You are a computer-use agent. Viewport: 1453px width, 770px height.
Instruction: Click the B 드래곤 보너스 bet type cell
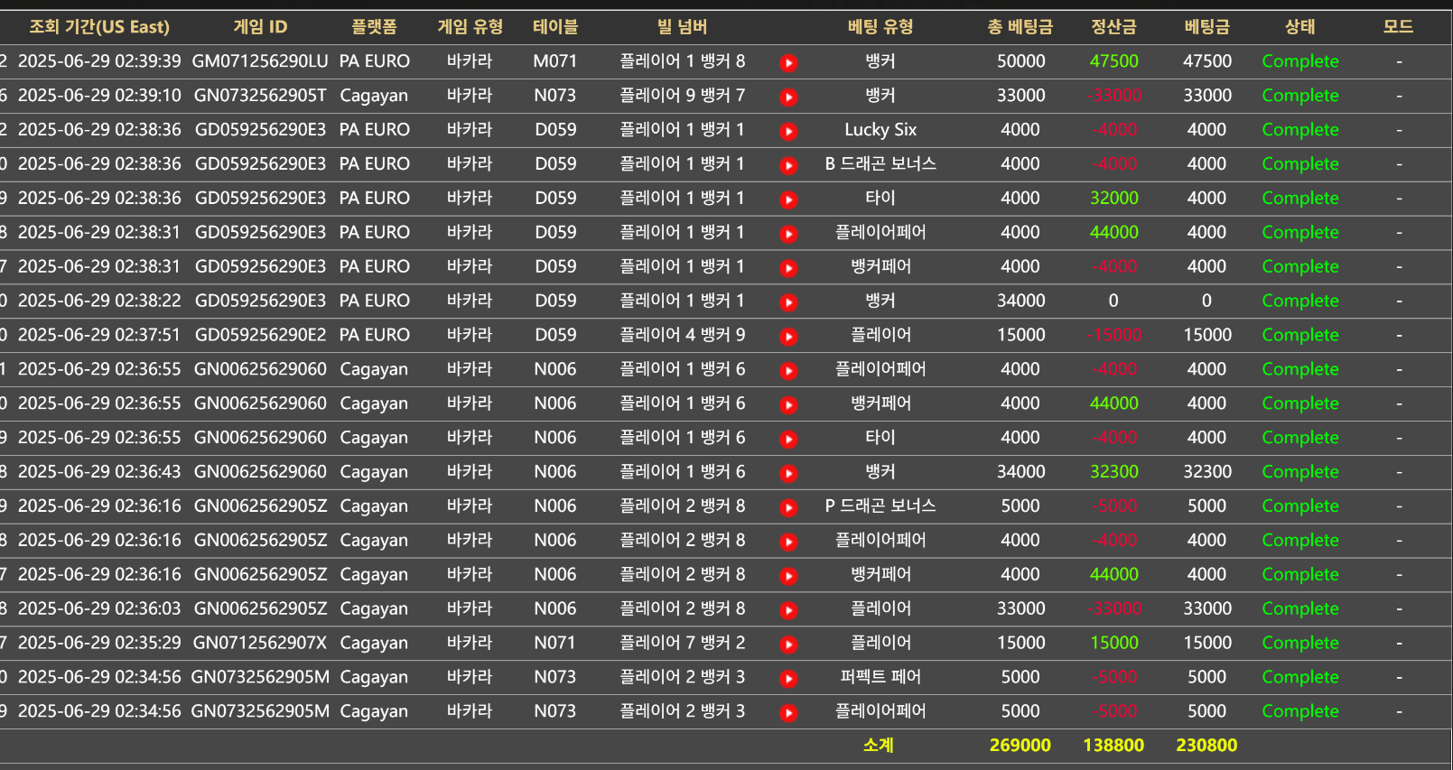[880, 164]
